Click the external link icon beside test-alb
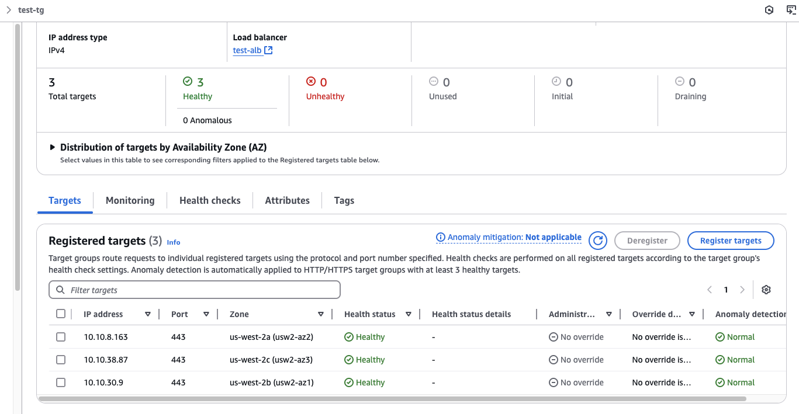Image resolution: width=799 pixels, height=414 pixels. click(268, 50)
